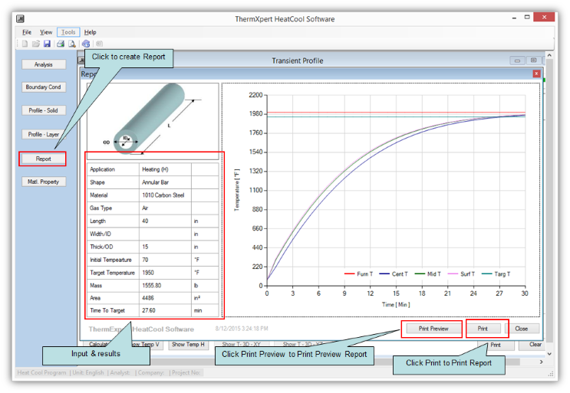Click the Print toolbar icon

pyautogui.click(x=61, y=44)
